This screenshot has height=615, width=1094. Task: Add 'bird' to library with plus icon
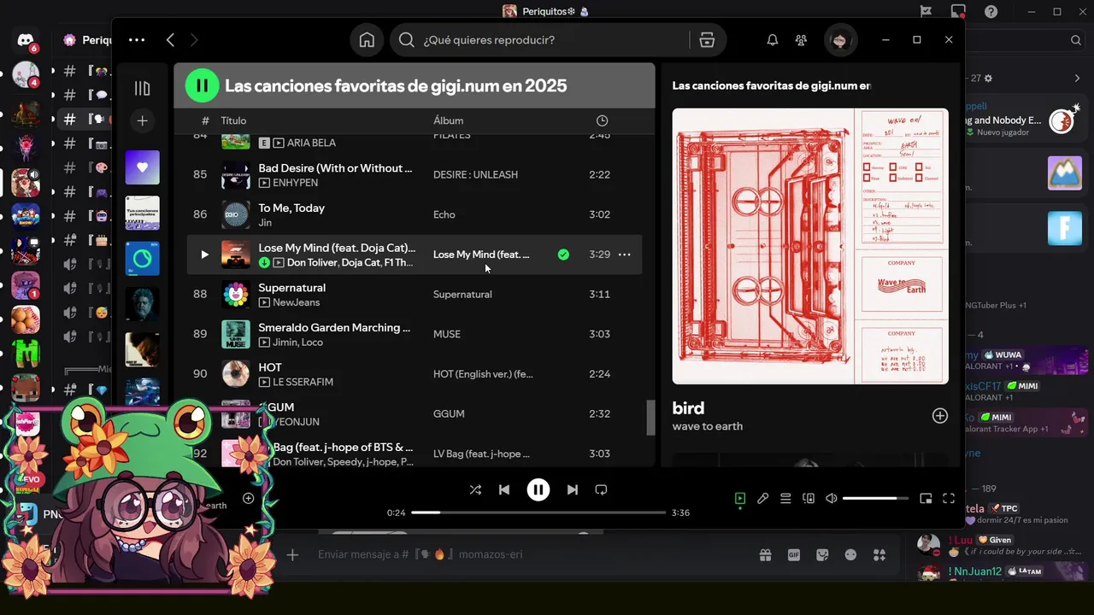(940, 416)
